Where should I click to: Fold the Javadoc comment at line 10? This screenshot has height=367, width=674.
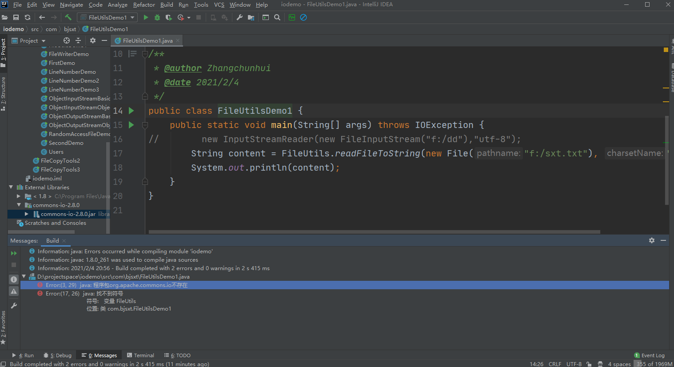click(145, 54)
